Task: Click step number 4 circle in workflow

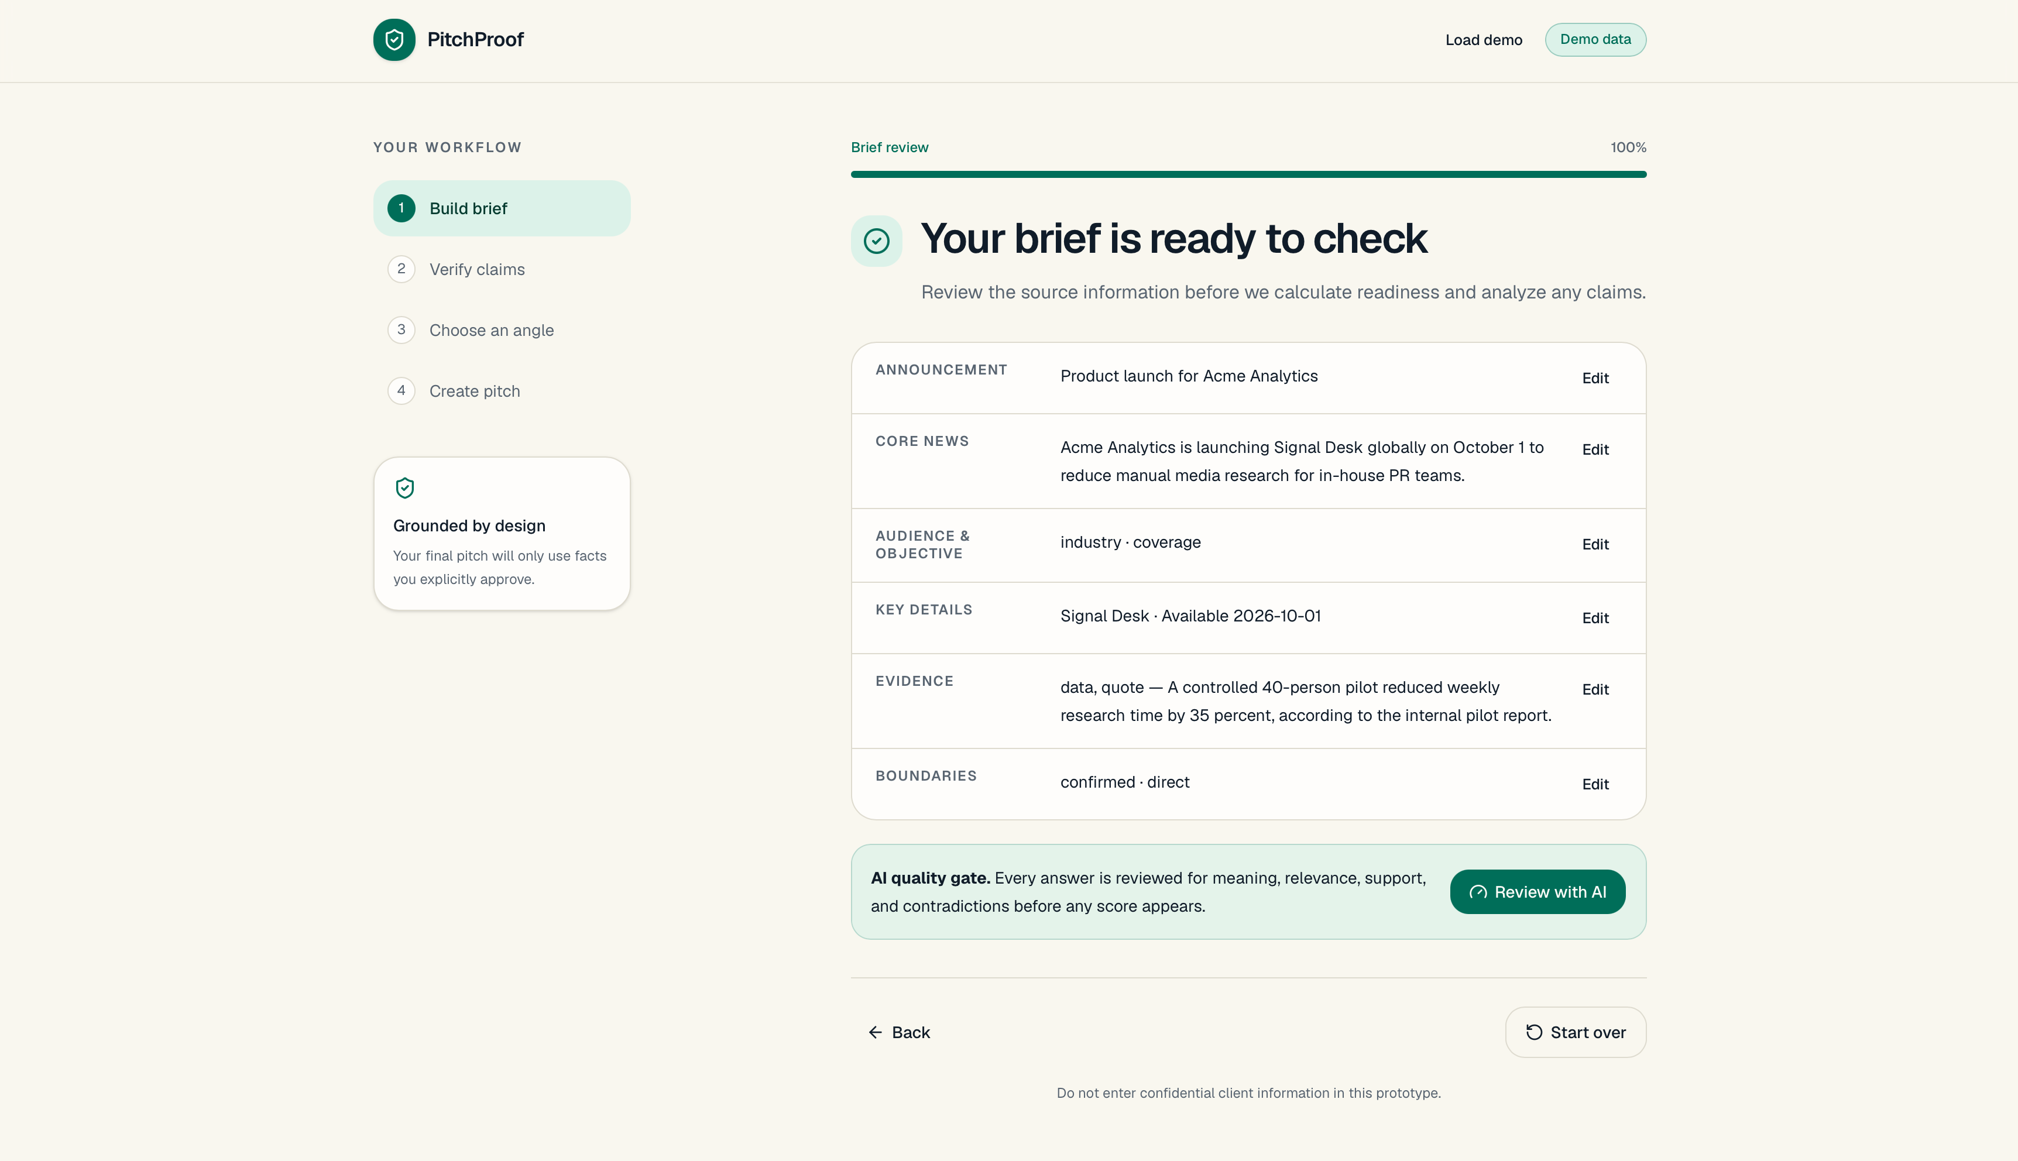Action: pos(401,391)
